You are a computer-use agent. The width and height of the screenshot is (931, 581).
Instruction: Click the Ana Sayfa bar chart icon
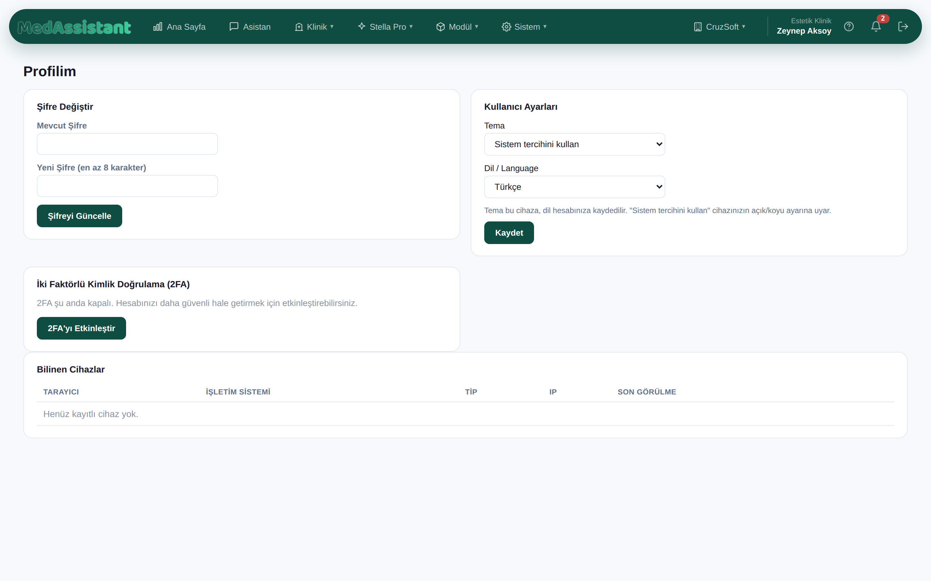pyautogui.click(x=158, y=26)
